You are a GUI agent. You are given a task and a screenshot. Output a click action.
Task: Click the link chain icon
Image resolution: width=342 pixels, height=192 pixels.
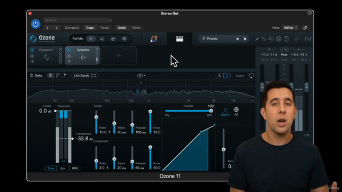click(305, 28)
